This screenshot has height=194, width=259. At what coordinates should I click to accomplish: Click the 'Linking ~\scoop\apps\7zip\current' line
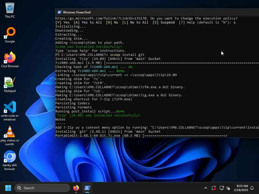point(116,75)
